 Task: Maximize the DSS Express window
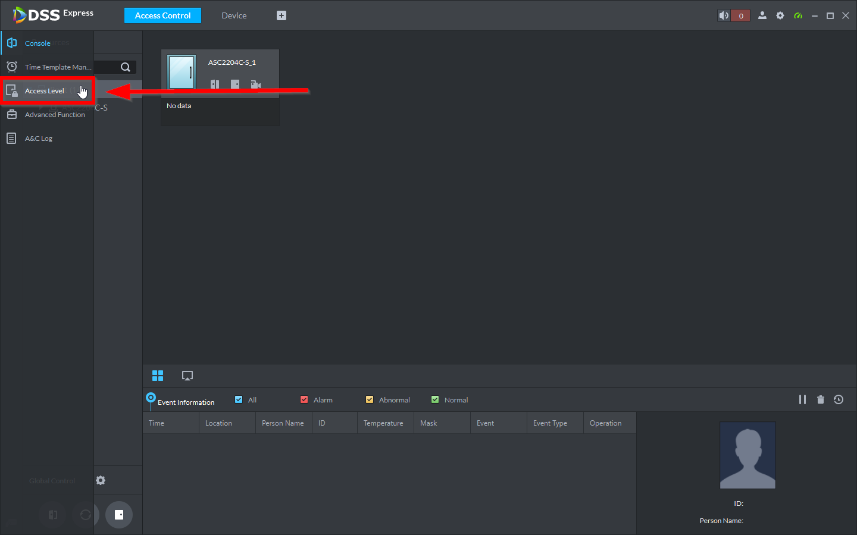pyautogui.click(x=830, y=15)
